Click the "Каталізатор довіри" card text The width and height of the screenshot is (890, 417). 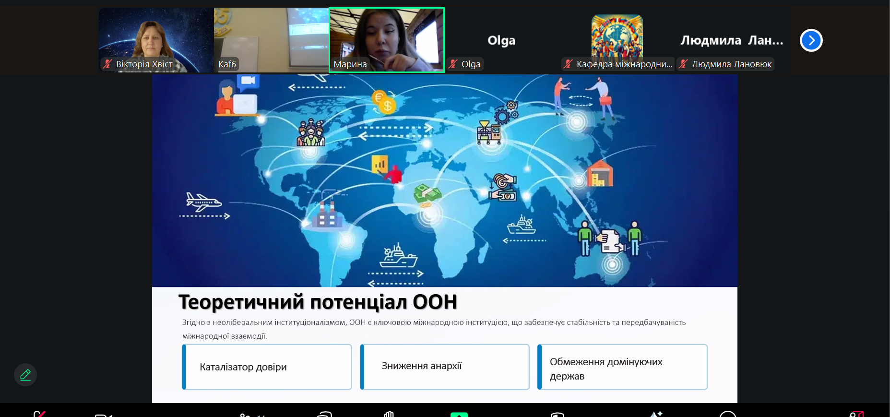tap(243, 367)
